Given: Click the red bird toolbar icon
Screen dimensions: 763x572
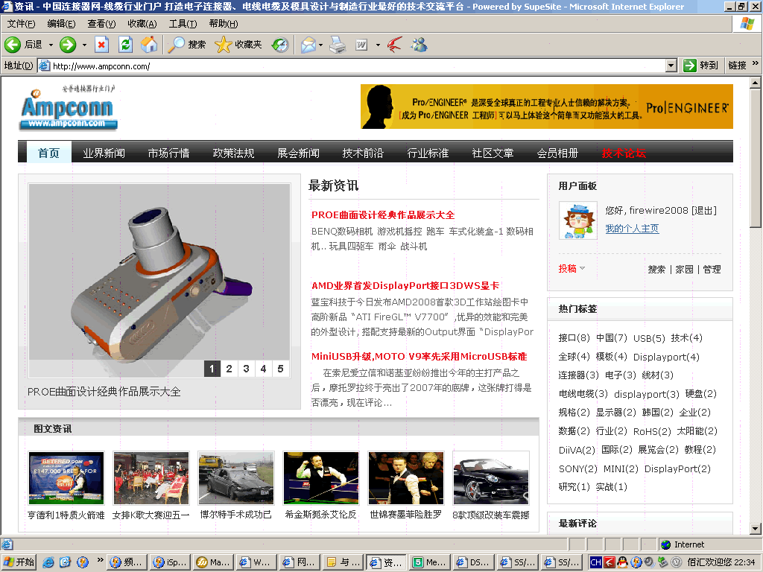Looking at the screenshot, I should click(x=395, y=45).
